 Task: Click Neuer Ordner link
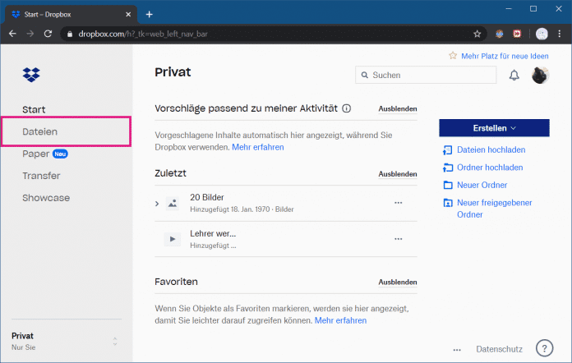482,185
